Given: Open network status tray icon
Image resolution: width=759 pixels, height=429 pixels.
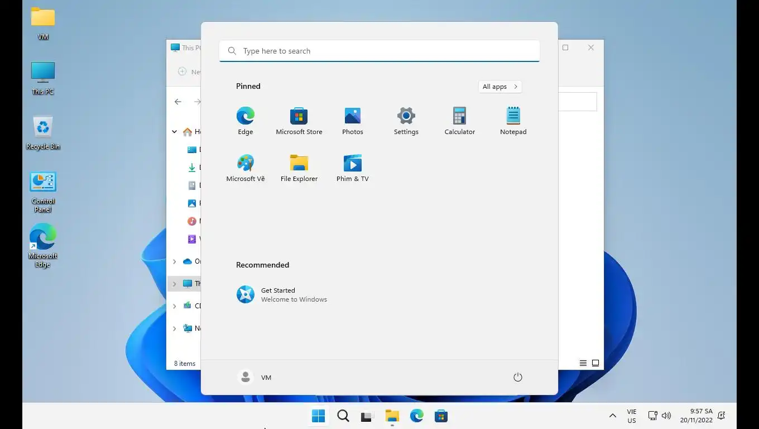Looking at the screenshot, I should click(x=652, y=416).
